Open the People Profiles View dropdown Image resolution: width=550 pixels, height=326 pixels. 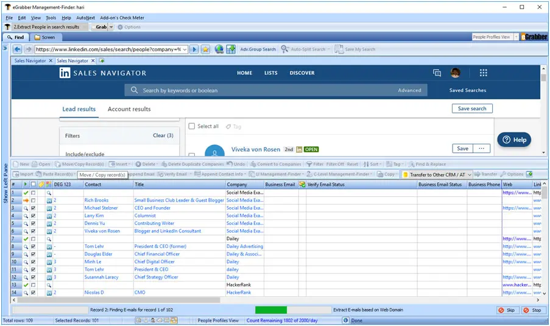(x=517, y=37)
